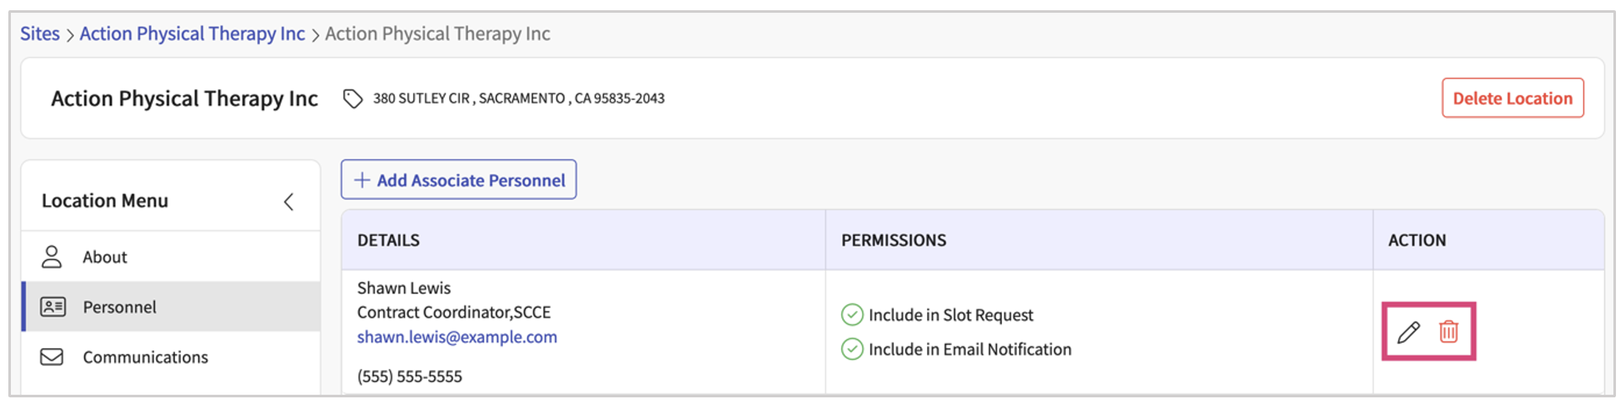Click the Personnel ID card icon
This screenshot has width=1623, height=405.
coord(52,307)
